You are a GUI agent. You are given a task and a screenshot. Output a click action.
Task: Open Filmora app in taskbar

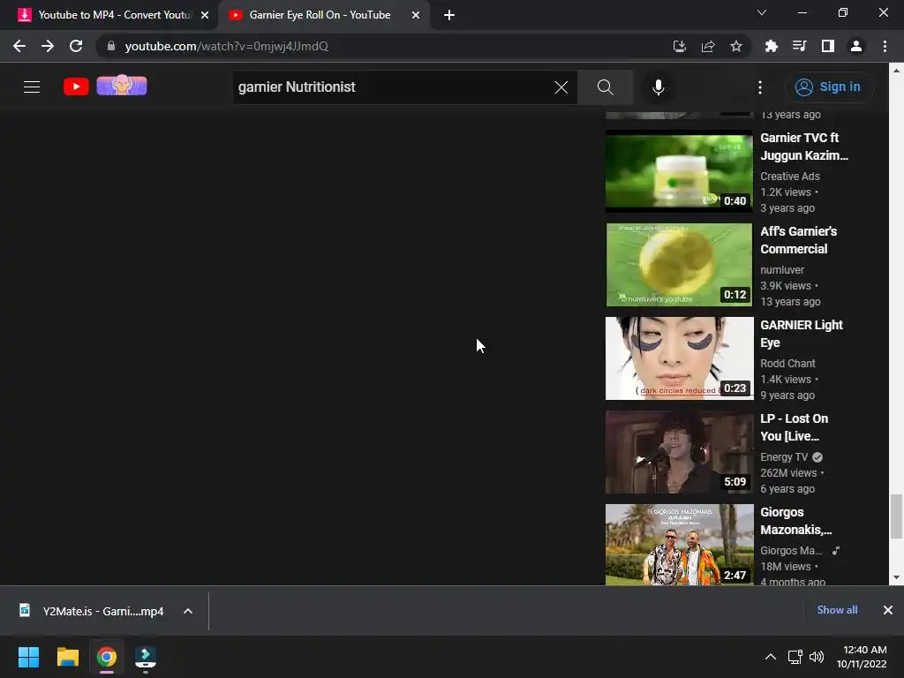146,657
